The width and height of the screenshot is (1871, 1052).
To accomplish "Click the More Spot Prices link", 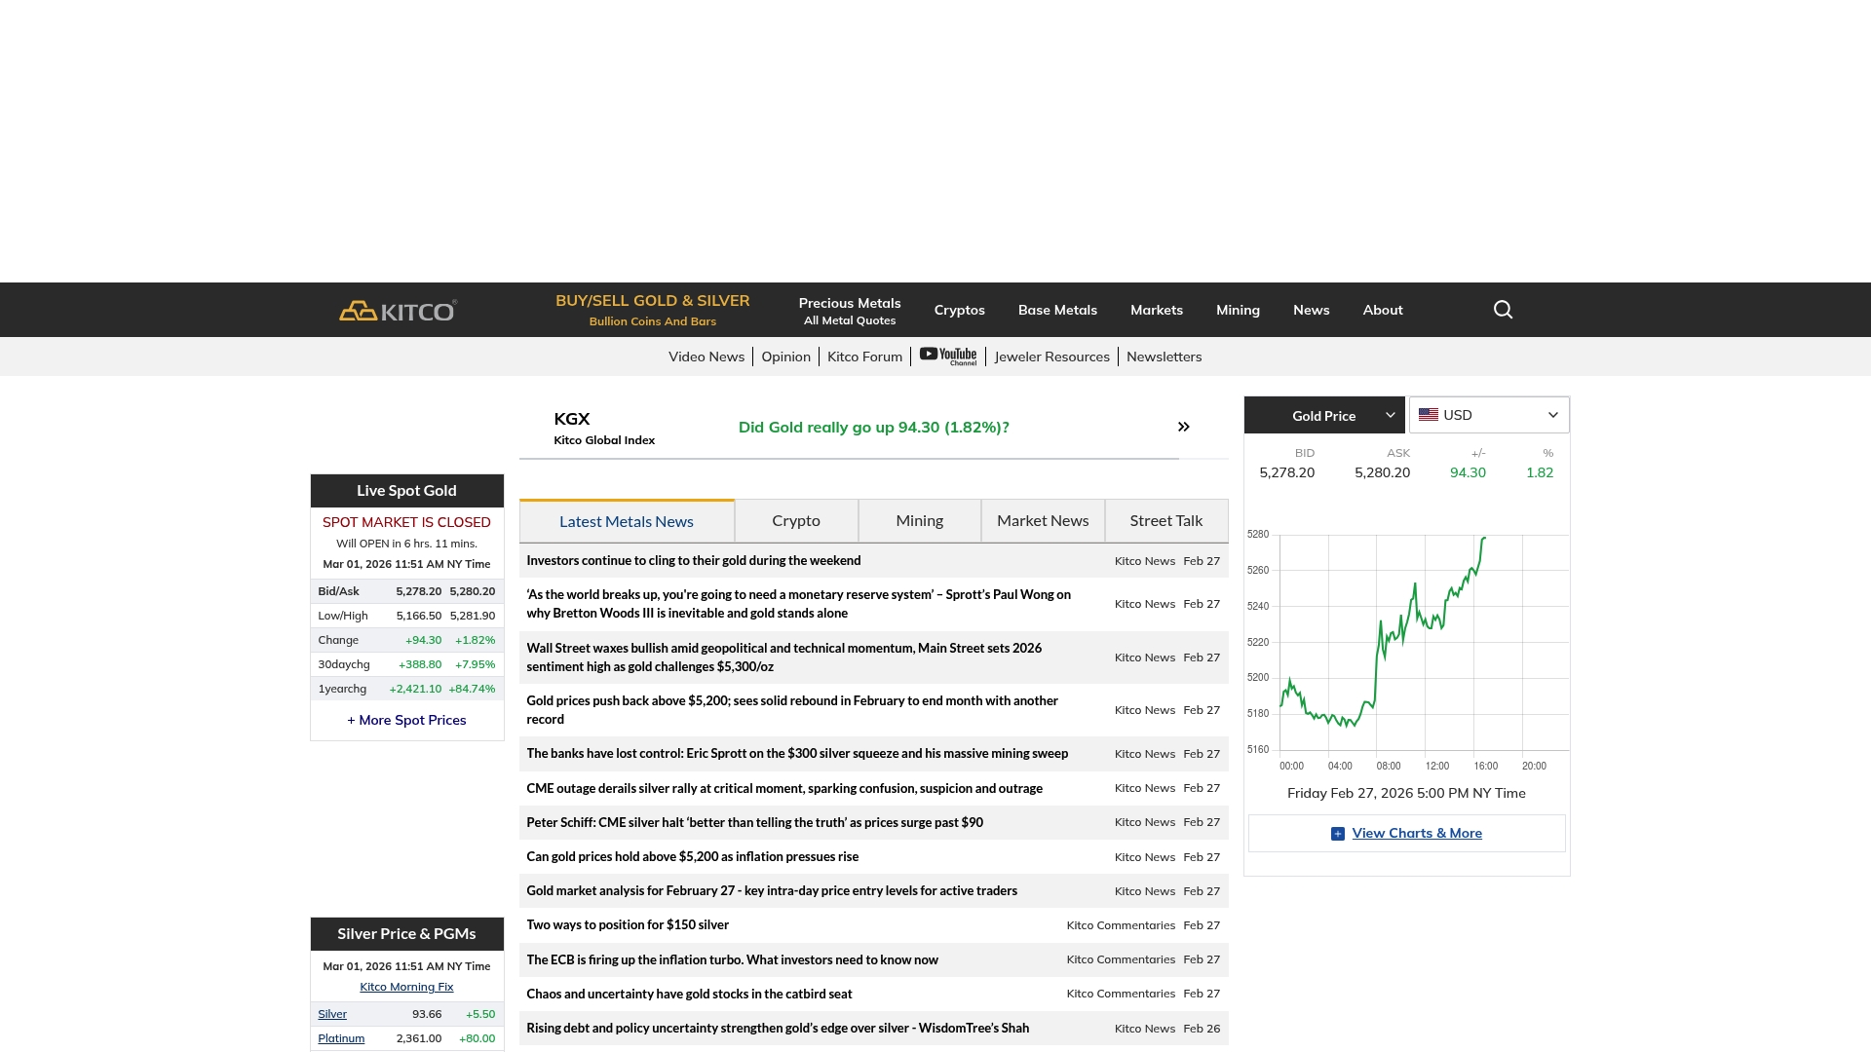I will 406,720.
